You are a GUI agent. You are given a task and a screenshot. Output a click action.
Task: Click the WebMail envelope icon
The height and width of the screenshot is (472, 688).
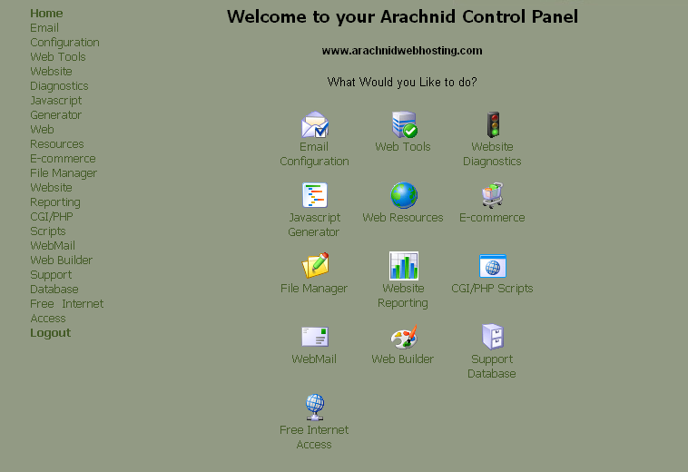(315, 337)
